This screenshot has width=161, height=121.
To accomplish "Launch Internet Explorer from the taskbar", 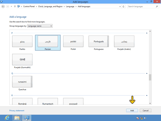I will point(7,118).
